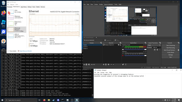Undock the Scene Transitions panel

pyautogui.click(x=160, y=43)
